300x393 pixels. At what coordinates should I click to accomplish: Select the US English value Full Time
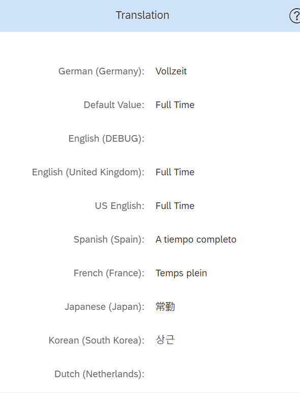[x=175, y=206]
